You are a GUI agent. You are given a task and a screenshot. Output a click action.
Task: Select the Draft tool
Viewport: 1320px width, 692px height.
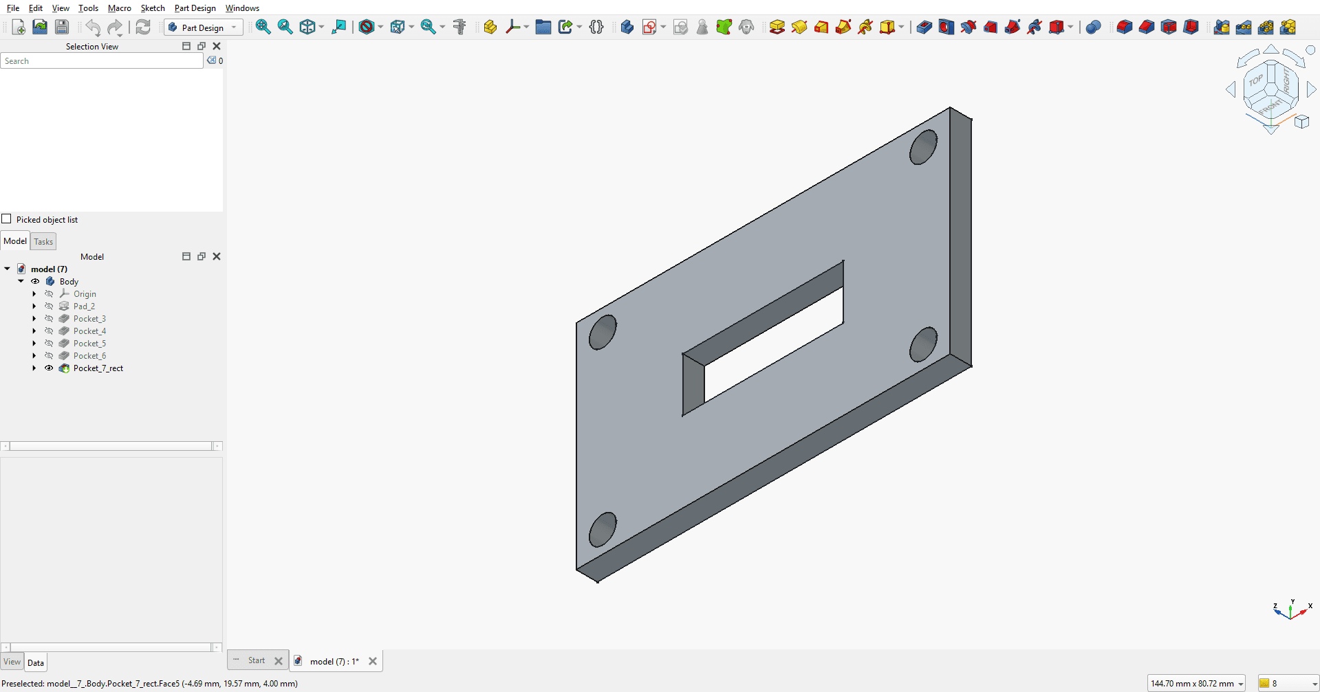[x=1168, y=27]
